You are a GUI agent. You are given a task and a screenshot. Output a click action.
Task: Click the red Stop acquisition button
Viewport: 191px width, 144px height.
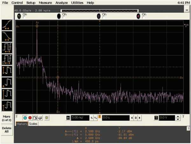click(x=30, y=118)
